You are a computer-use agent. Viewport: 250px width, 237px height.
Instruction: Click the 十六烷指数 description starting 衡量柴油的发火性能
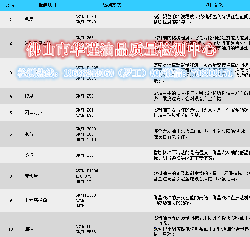pos(202,200)
